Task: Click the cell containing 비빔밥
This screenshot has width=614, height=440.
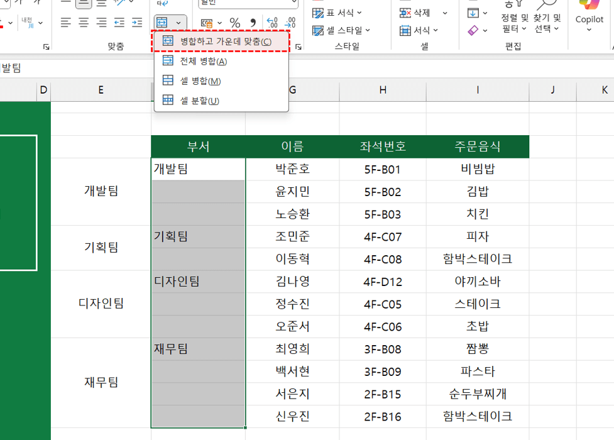Action: (x=478, y=169)
